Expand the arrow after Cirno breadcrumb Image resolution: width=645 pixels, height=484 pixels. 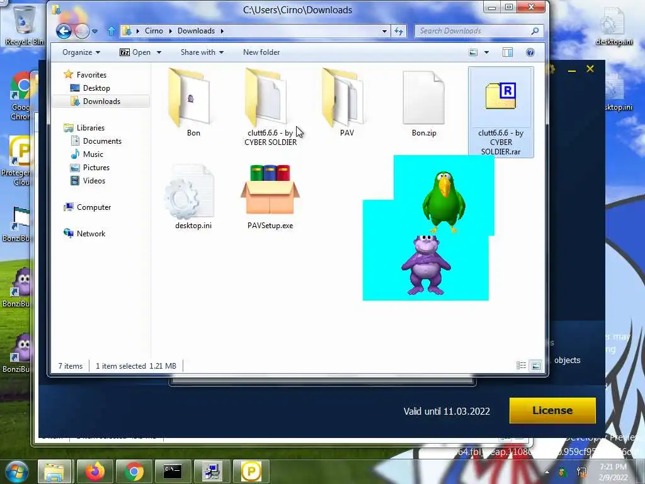click(170, 31)
